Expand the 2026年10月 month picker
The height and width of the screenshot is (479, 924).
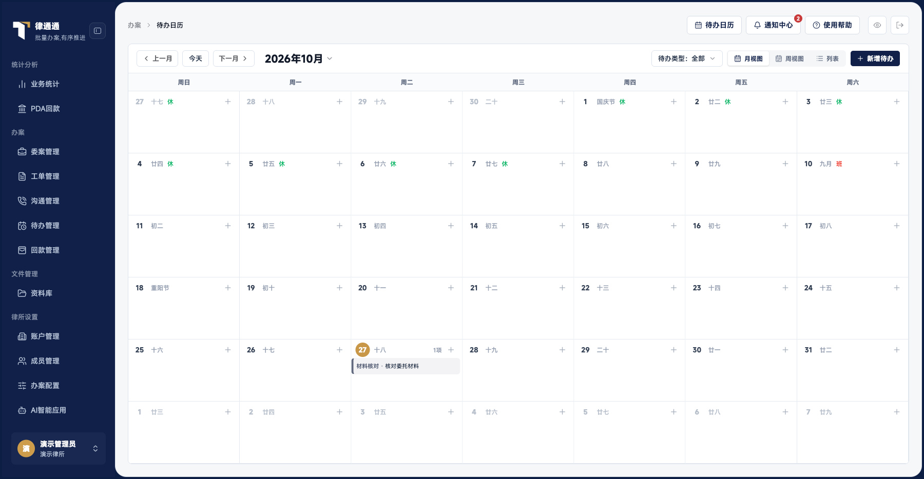tap(299, 58)
